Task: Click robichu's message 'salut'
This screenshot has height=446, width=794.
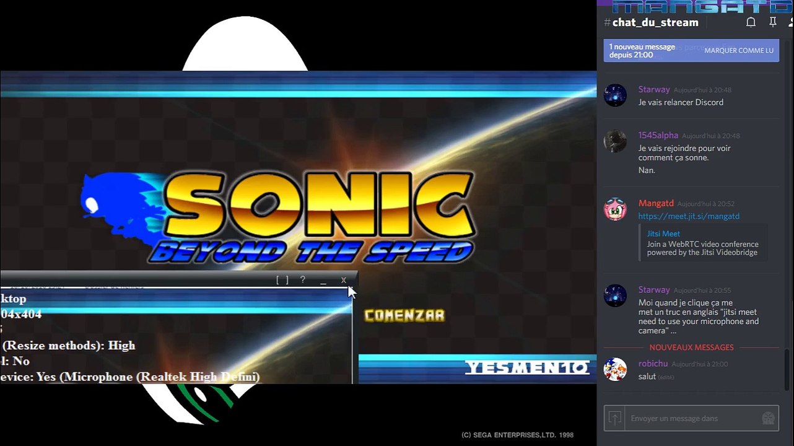Action: (x=647, y=376)
